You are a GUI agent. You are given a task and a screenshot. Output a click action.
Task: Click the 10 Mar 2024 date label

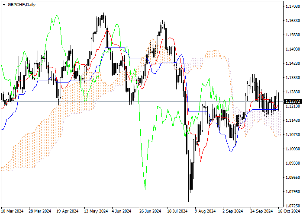click(x=13, y=211)
